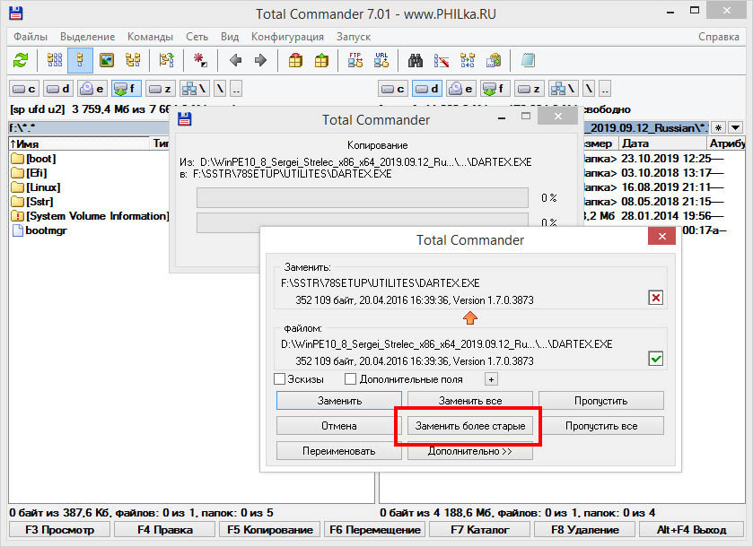Open network neighborhood in the left drive bar
This screenshot has width=753, height=547.
pyautogui.click(x=195, y=89)
